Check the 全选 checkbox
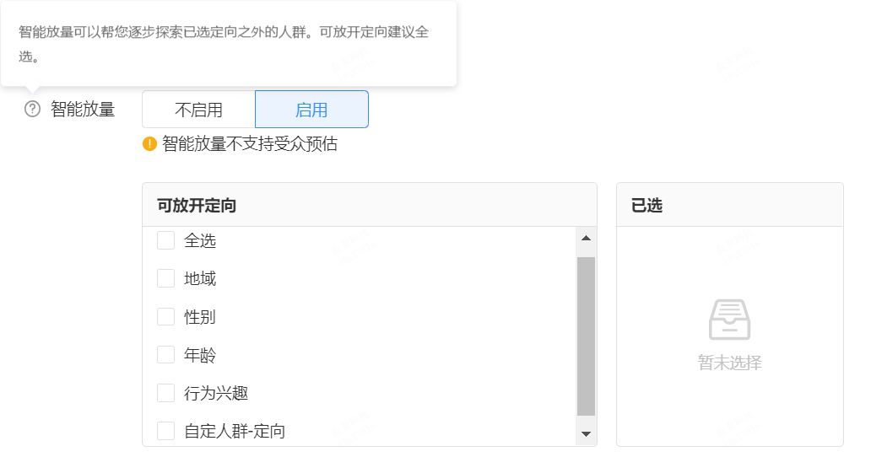Screen dimensions: 871x457 coord(166,241)
